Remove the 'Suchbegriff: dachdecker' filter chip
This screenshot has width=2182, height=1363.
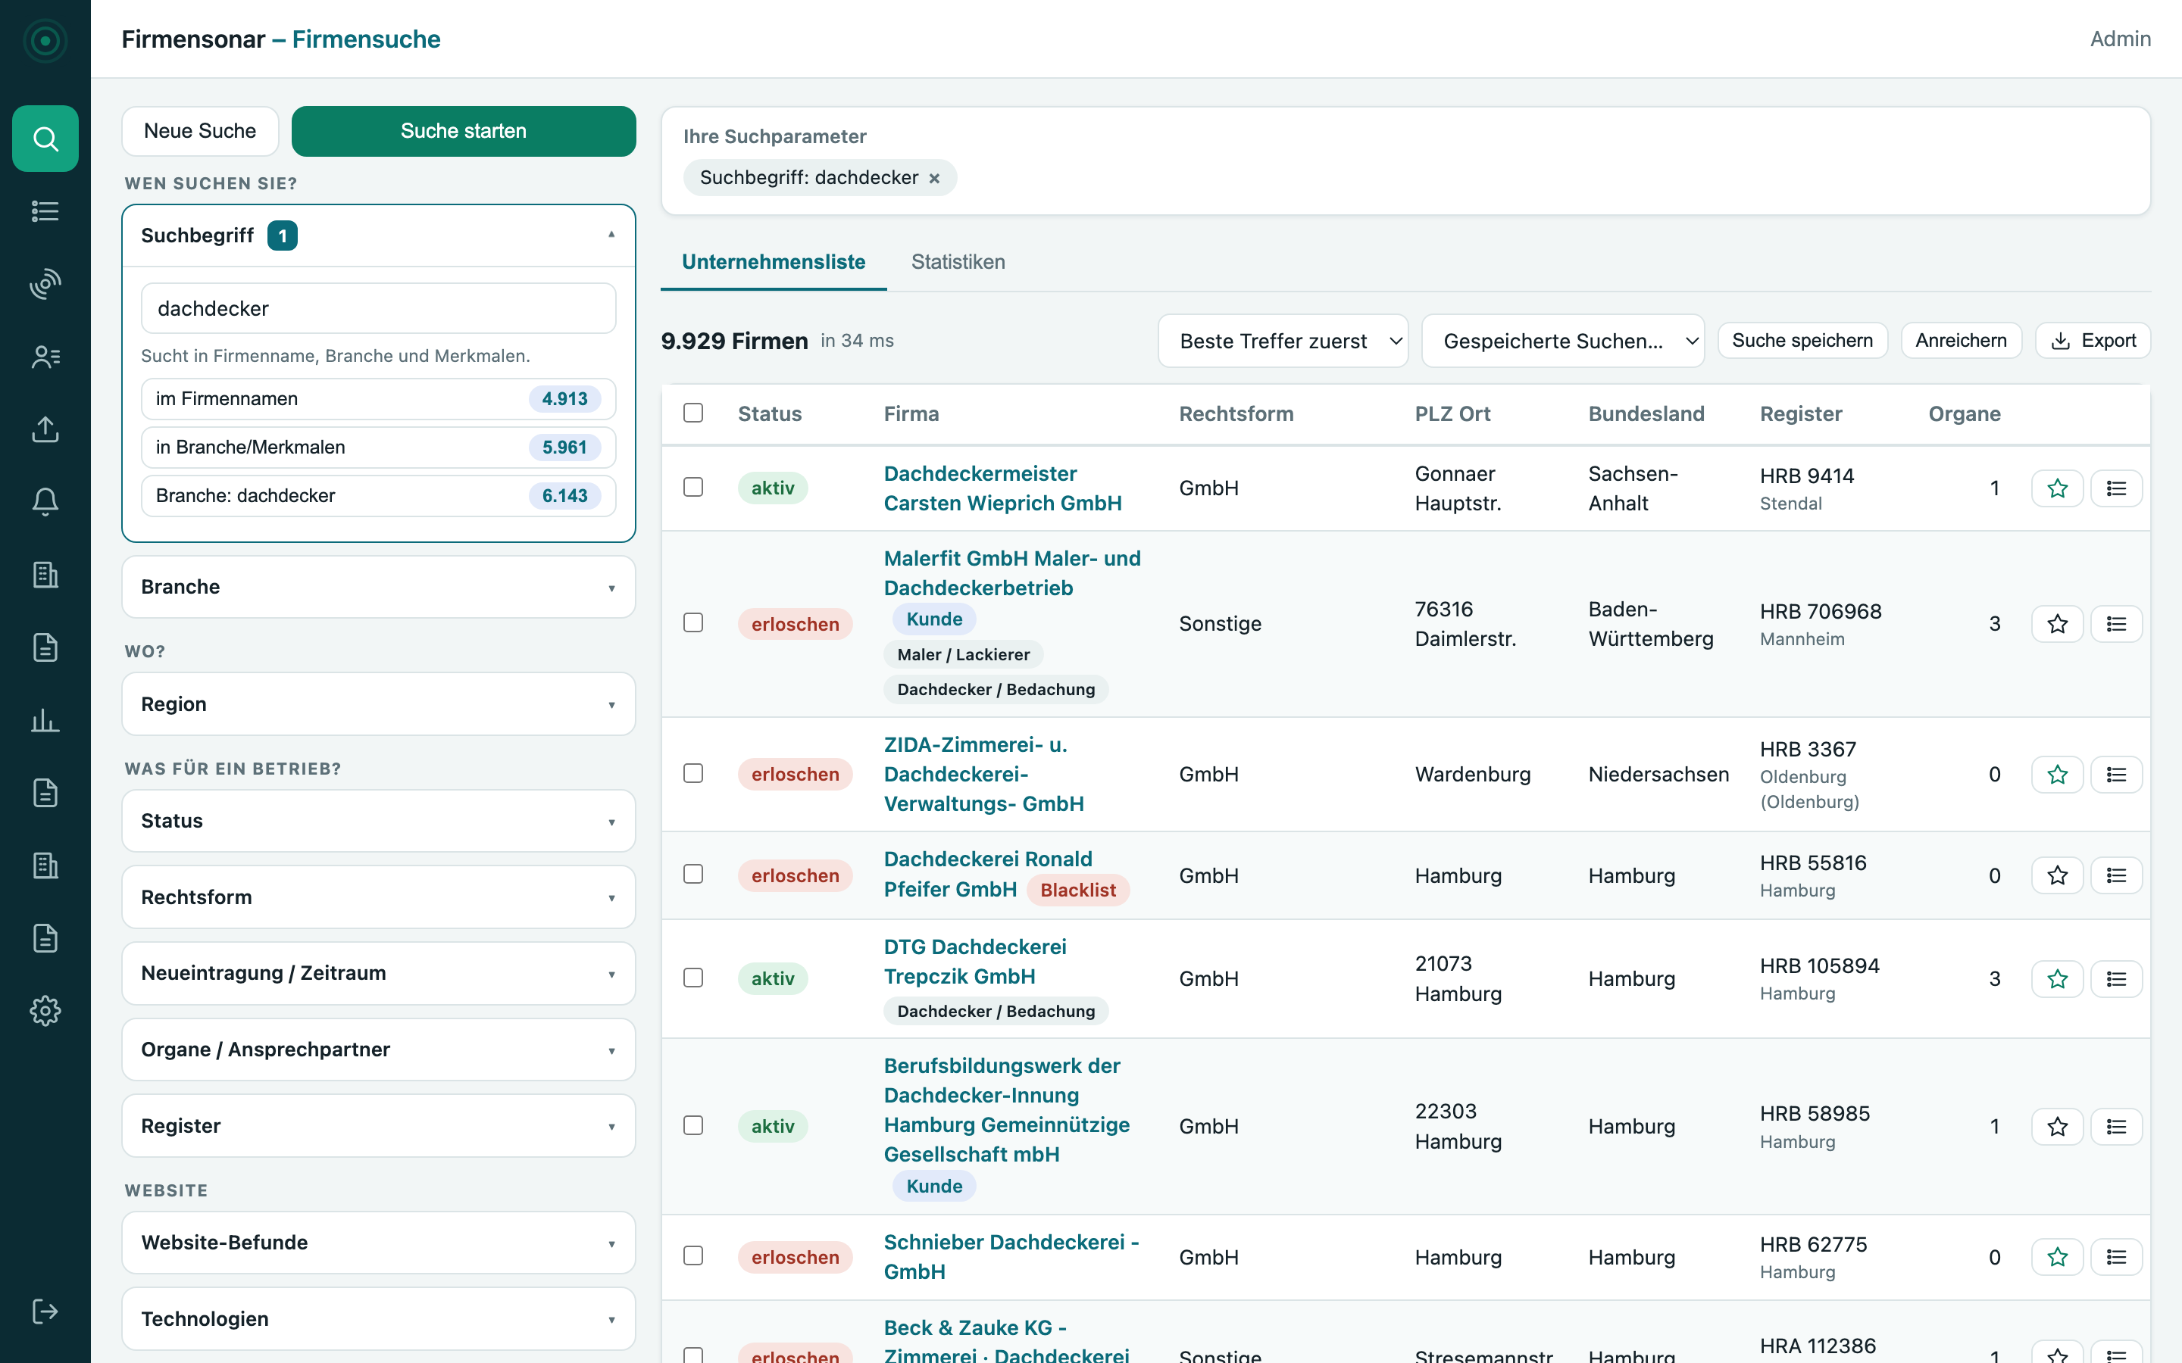tap(934, 179)
